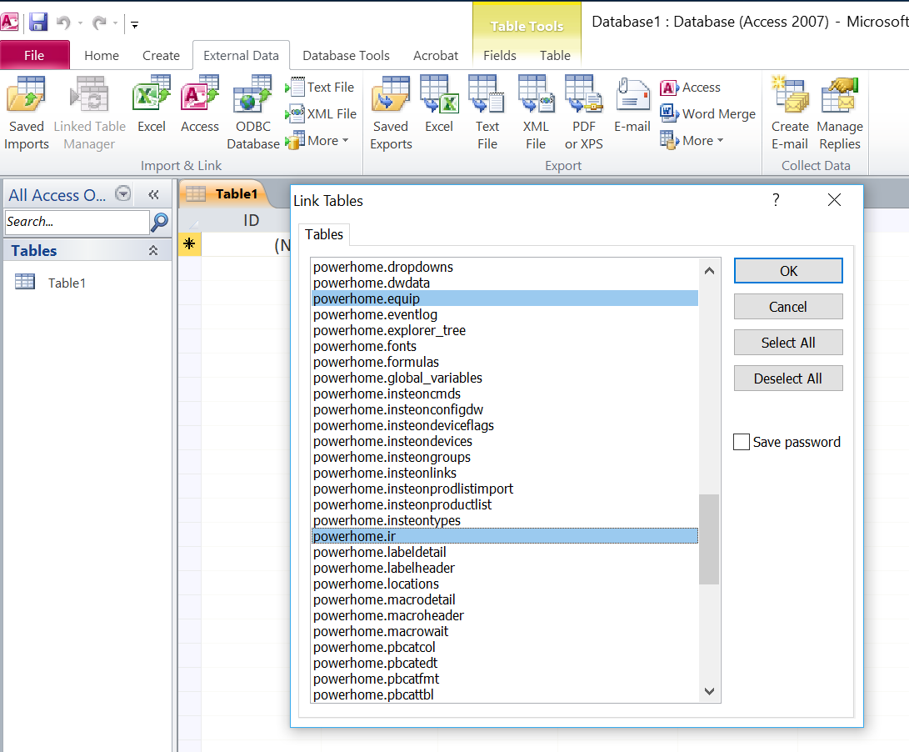Switch to the Database Tools tab
Screen dimensions: 909x752
tap(346, 56)
